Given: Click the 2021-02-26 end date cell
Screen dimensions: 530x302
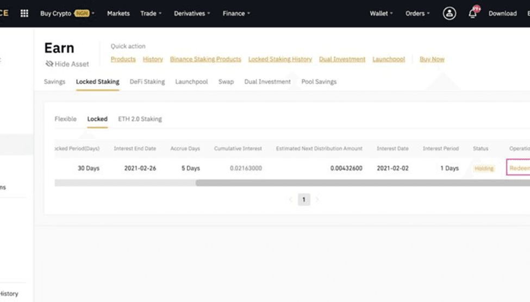Looking at the screenshot, I should (x=140, y=168).
